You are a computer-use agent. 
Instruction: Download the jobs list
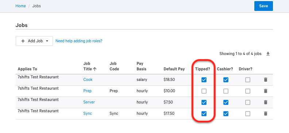(x=268, y=54)
